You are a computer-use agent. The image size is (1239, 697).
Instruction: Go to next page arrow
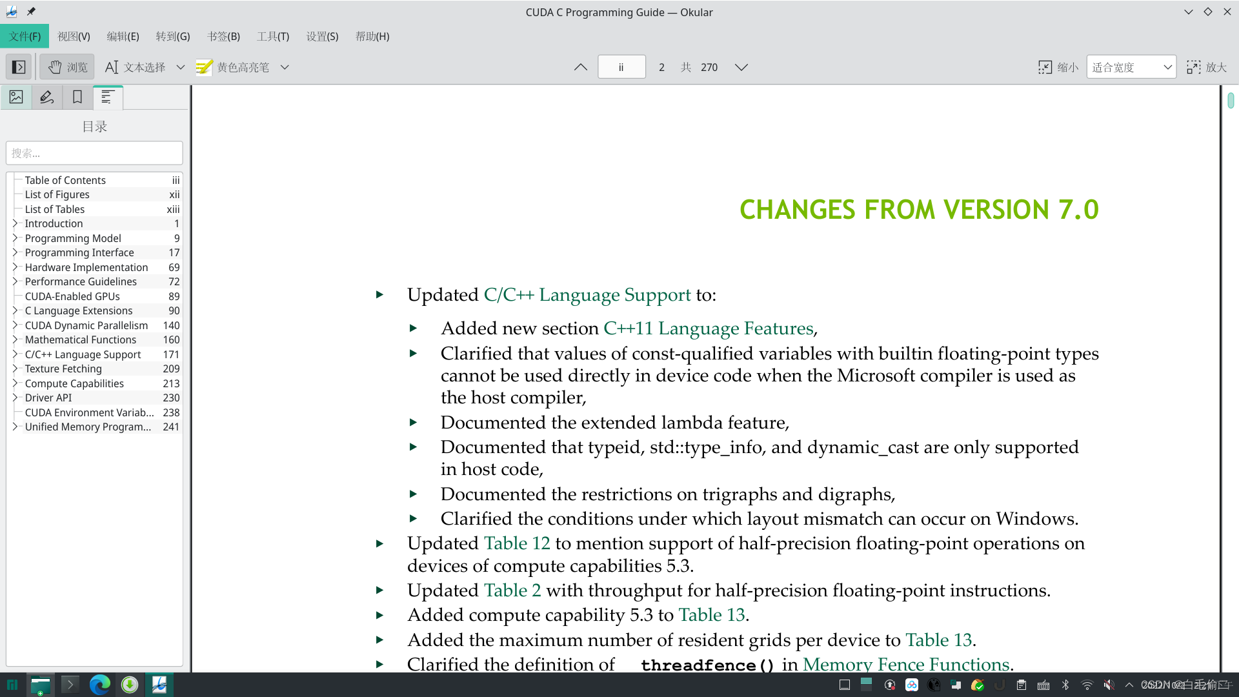[x=741, y=67]
